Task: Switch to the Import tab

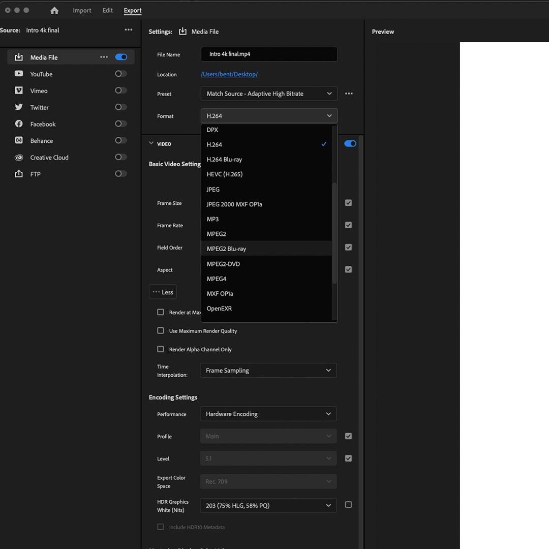Action: (x=82, y=10)
